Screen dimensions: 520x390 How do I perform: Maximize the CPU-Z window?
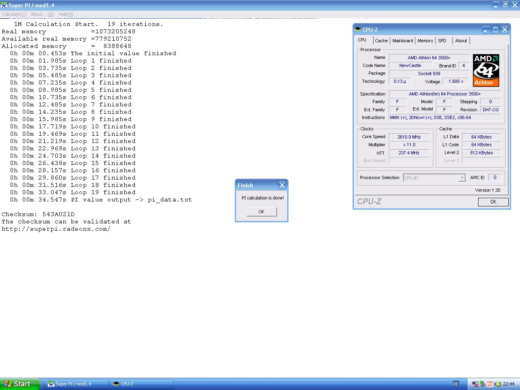[495, 29]
